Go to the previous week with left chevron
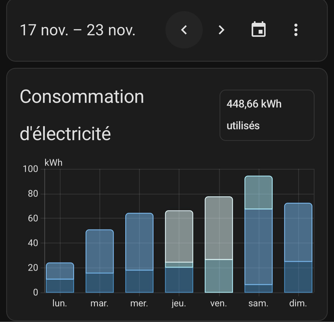This screenshot has width=334, height=322. pyautogui.click(x=184, y=30)
